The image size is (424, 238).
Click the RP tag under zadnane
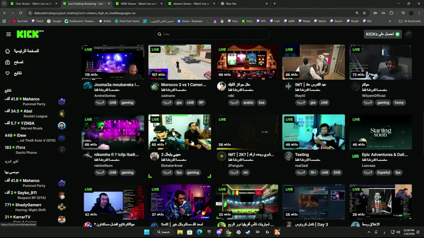pyautogui.click(x=201, y=102)
